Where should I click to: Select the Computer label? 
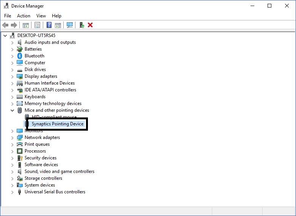[x=35, y=63]
